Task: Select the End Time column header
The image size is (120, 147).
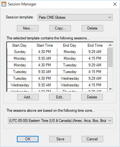Action: (x=95, y=45)
